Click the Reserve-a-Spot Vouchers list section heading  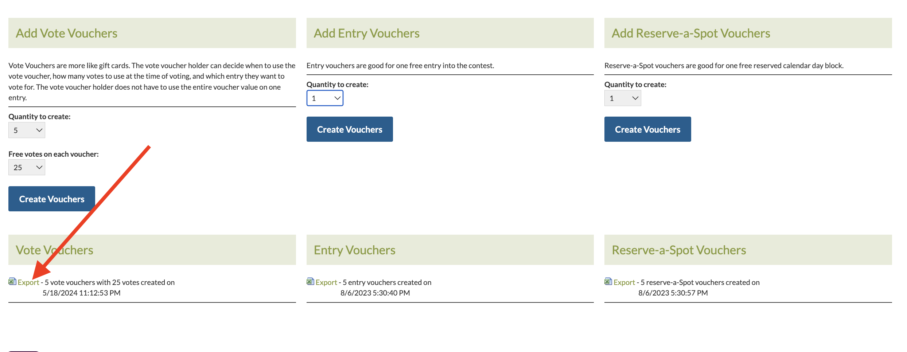[679, 250]
